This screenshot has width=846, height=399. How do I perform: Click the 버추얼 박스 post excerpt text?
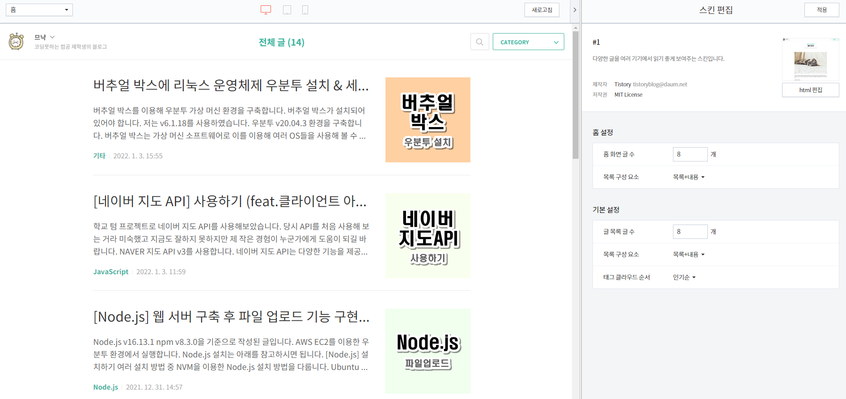pos(230,123)
